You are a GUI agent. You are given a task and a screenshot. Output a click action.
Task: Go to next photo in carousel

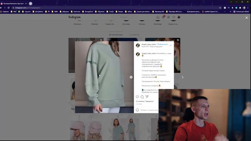point(131,77)
